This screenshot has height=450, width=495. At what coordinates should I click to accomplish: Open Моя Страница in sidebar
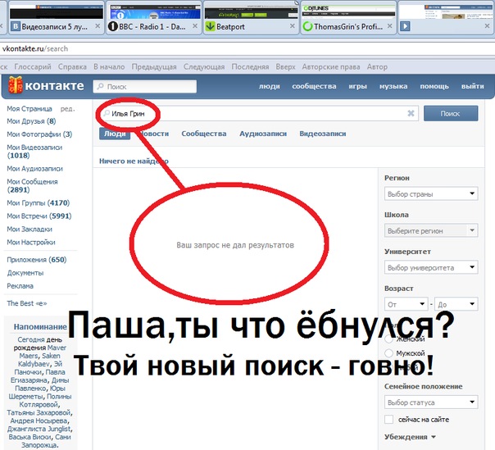pos(30,109)
